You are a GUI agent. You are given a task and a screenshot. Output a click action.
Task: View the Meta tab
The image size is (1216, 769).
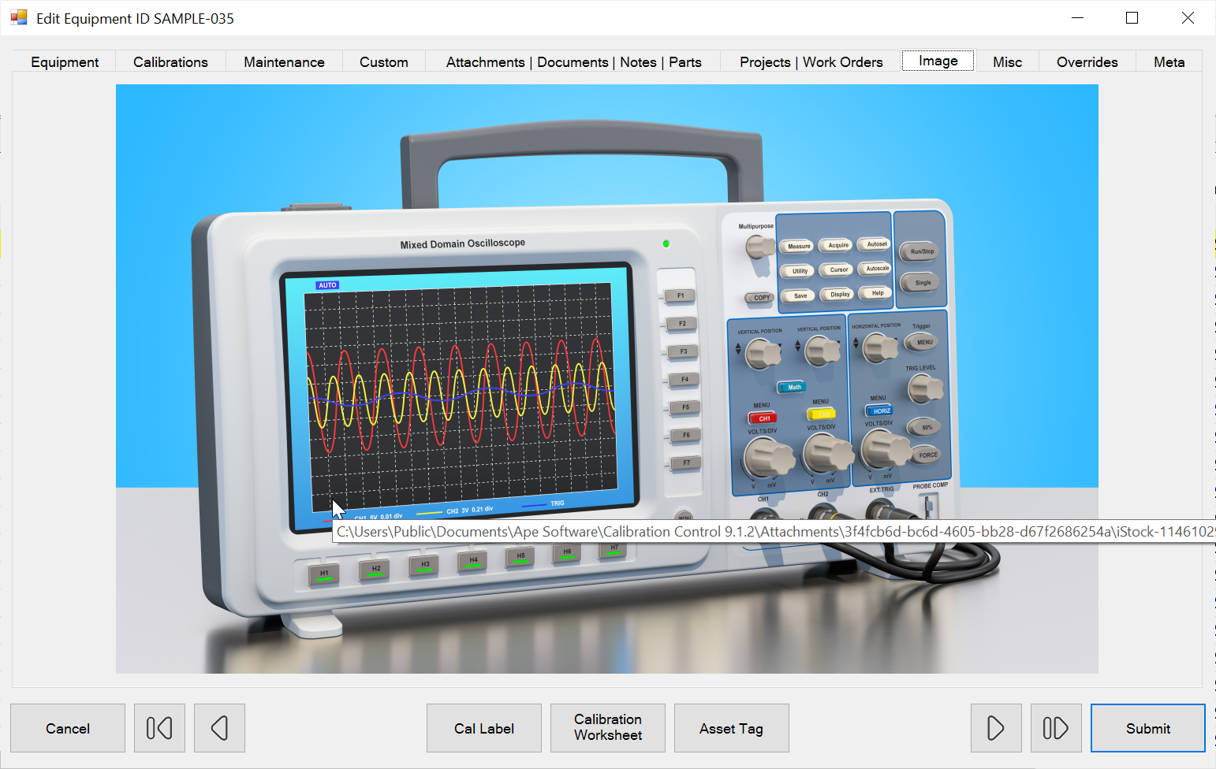click(x=1169, y=61)
